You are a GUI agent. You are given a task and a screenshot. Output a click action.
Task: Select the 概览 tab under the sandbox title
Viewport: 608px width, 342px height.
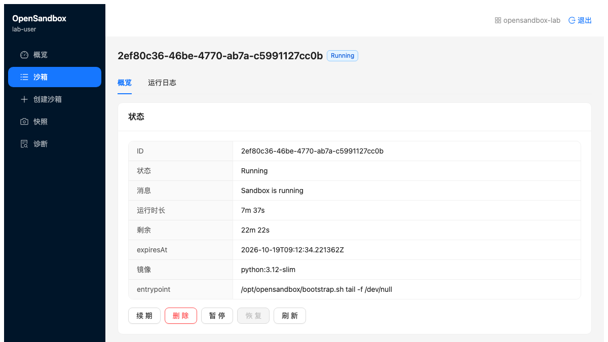125,83
